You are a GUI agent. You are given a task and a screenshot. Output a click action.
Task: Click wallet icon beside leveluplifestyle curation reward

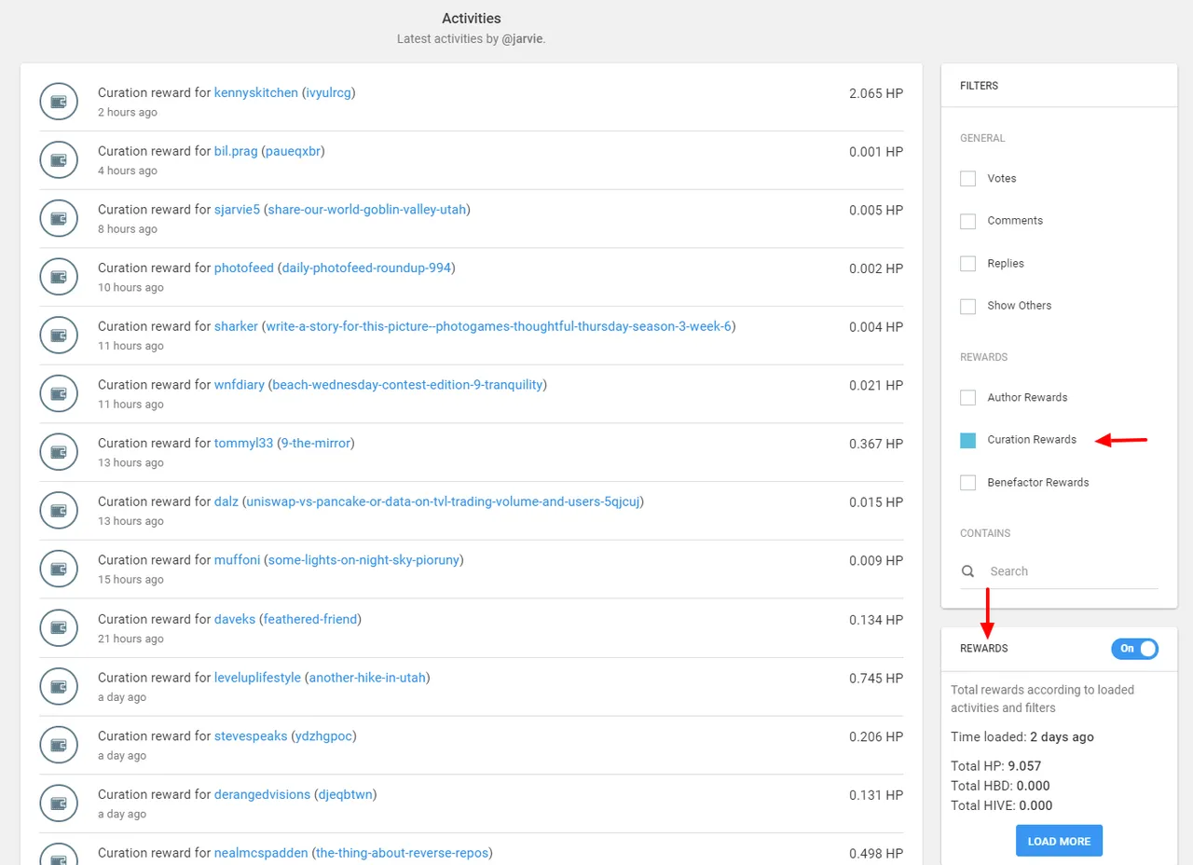pos(59,687)
